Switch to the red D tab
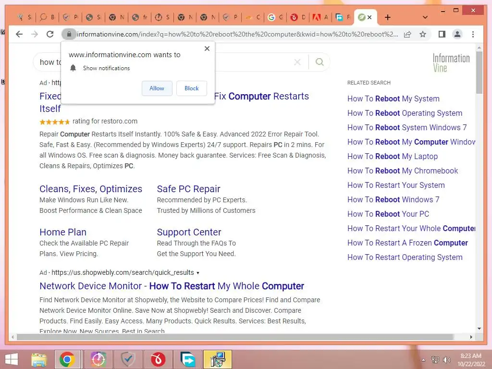 (298, 17)
